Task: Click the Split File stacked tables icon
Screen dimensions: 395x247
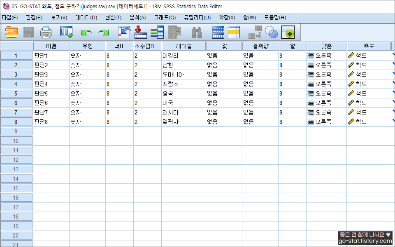Action: tap(218, 32)
